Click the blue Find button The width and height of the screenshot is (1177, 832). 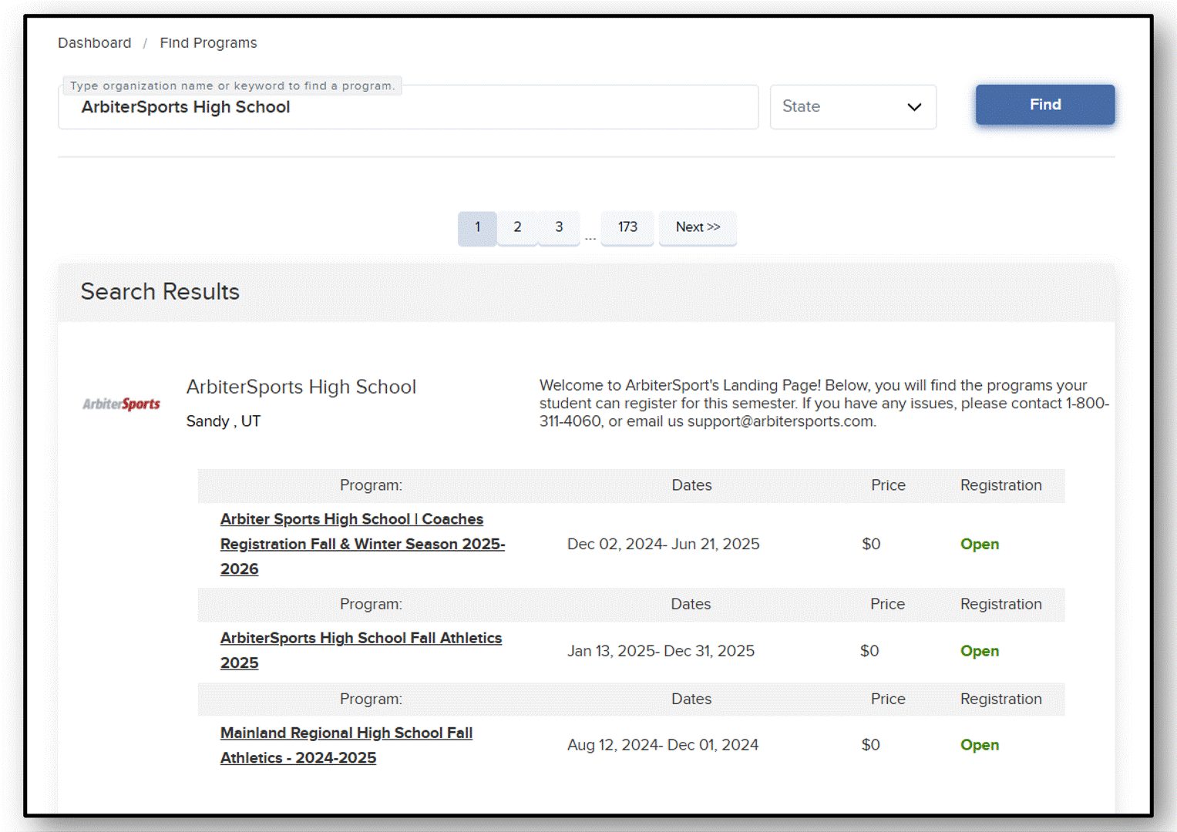pyautogui.click(x=1045, y=105)
